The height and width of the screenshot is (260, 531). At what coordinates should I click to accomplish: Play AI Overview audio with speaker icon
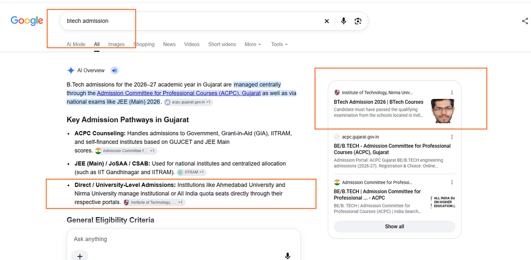(115, 70)
